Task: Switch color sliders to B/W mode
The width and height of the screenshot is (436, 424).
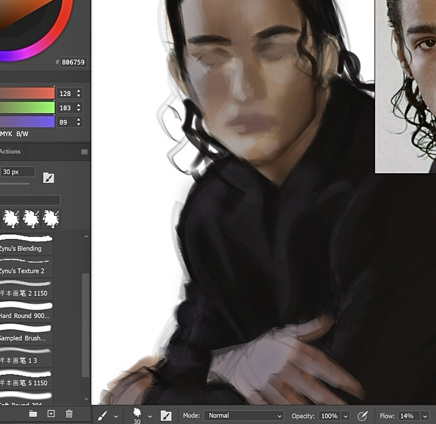Action: click(x=22, y=134)
